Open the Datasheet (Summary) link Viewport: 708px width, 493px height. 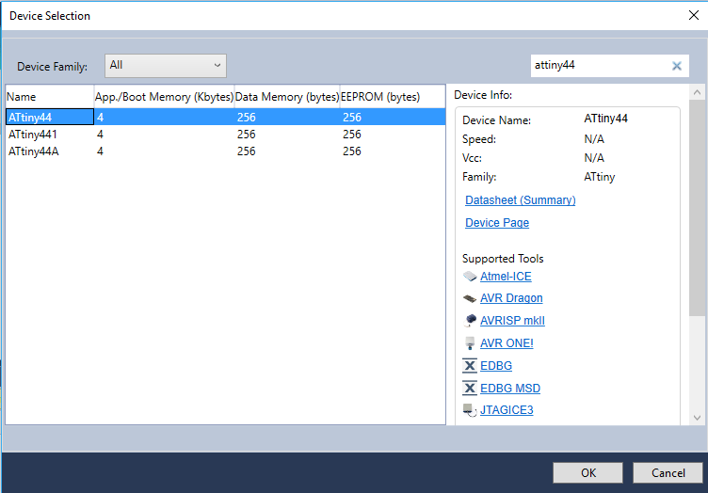pos(520,200)
